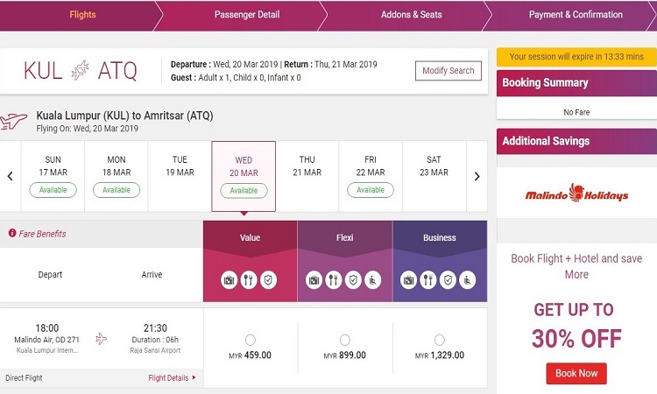The height and width of the screenshot is (394, 657).
Task: Go to the Addons & Seats step
Action: [412, 15]
